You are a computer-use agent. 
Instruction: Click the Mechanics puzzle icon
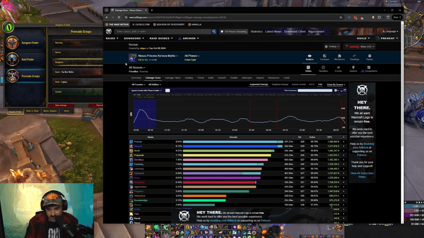[x=339, y=56]
